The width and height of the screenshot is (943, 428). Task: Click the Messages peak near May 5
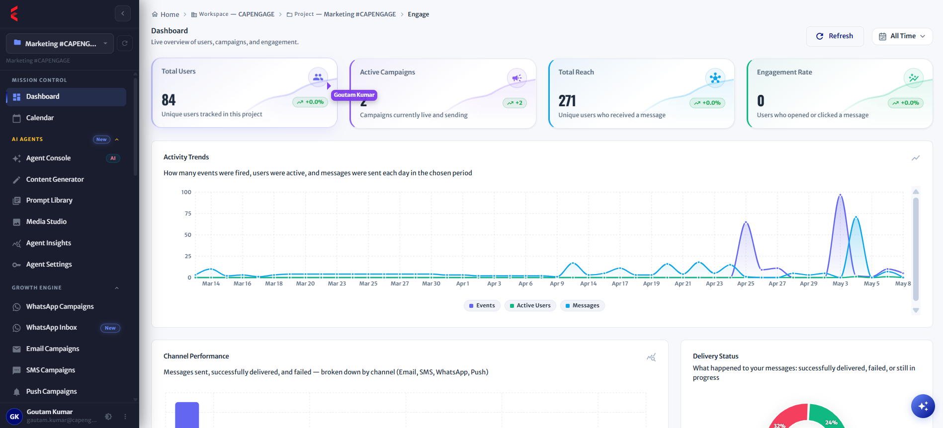(x=856, y=217)
